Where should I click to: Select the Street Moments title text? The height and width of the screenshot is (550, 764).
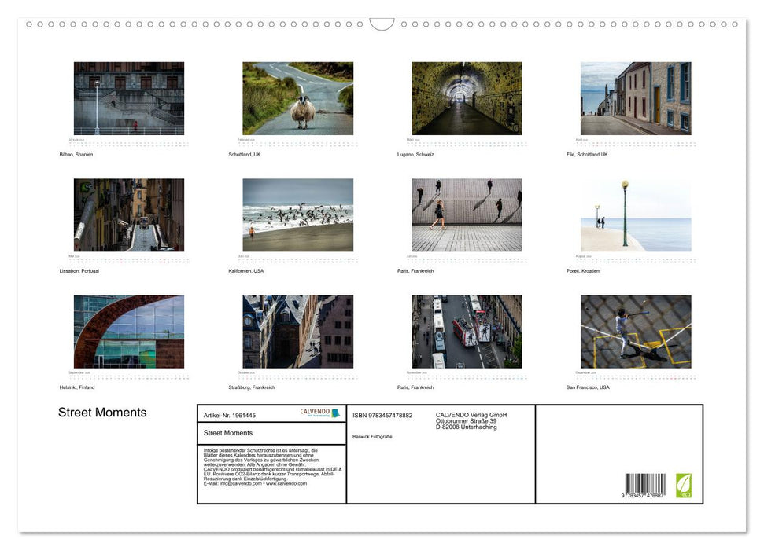[102, 412]
